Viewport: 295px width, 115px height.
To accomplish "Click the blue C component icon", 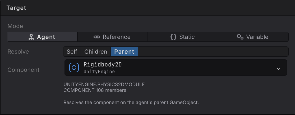I will 74,68.
